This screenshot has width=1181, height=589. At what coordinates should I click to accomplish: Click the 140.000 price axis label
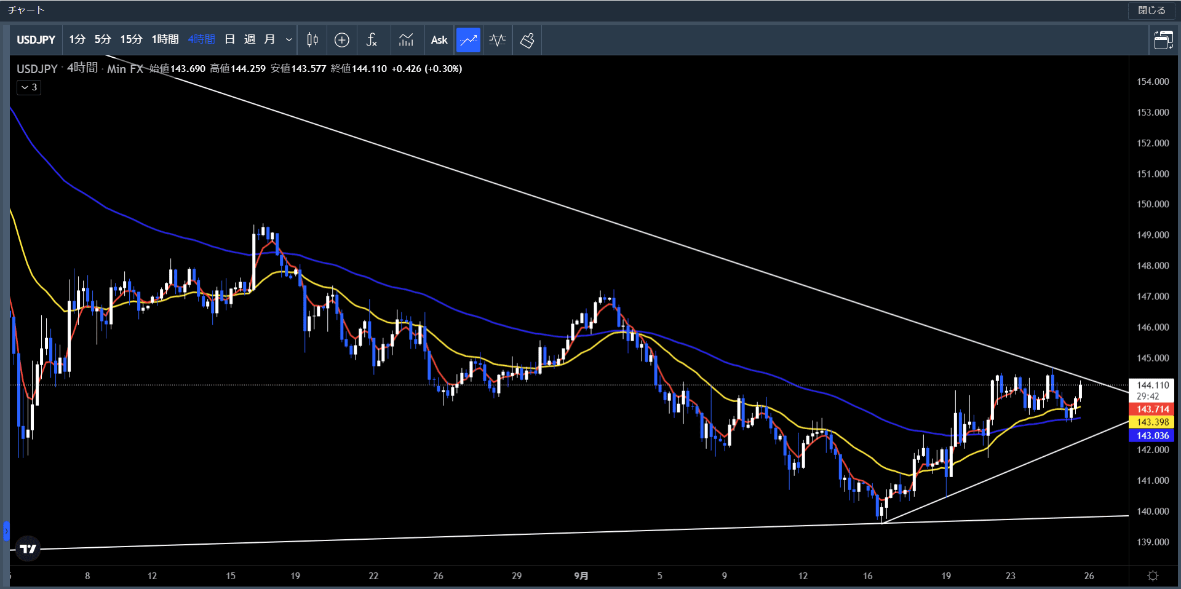click(x=1153, y=512)
